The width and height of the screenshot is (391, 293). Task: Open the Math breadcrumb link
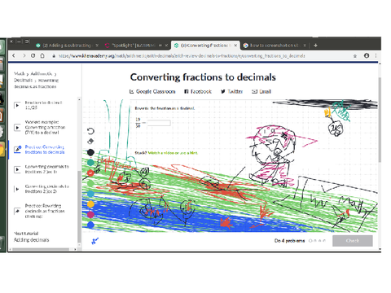(x=20, y=73)
